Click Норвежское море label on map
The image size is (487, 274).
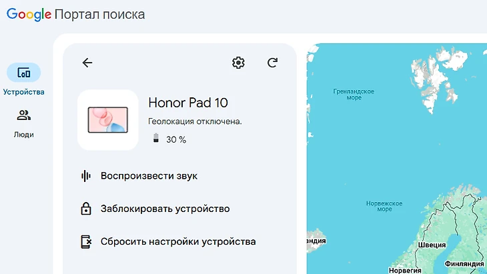(x=385, y=206)
